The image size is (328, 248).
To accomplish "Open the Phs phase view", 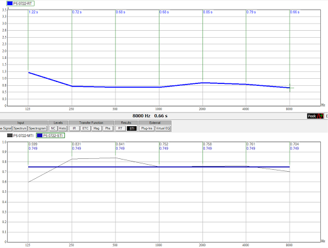I will point(108,128).
